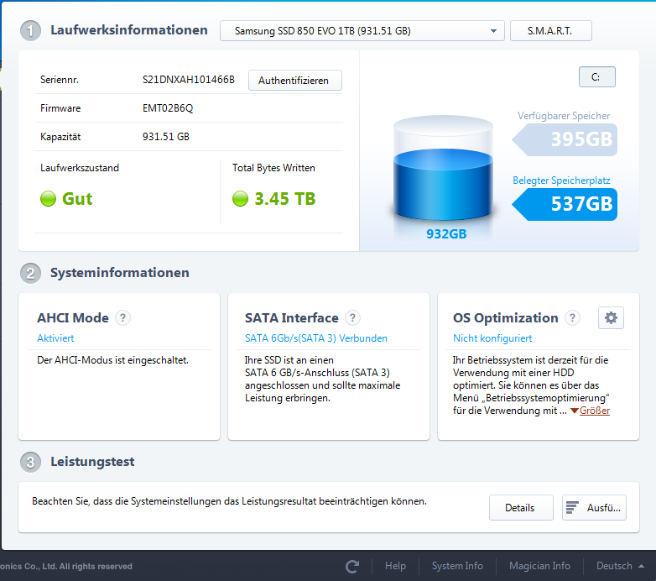Click the Belegter Speicherplatz label

(x=561, y=181)
